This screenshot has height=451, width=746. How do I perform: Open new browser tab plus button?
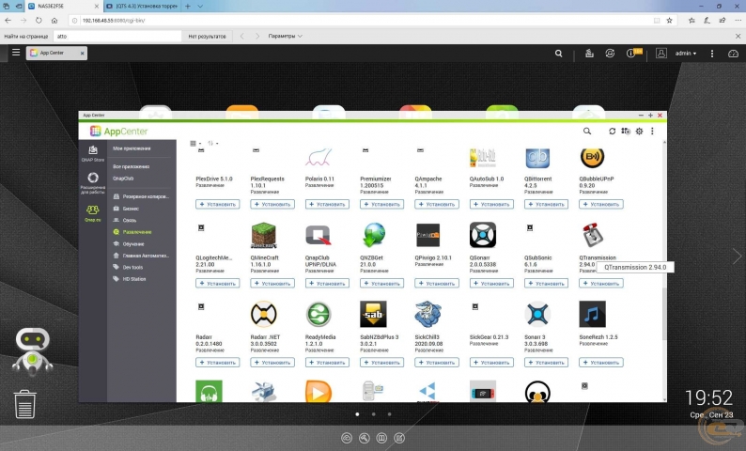coord(188,7)
